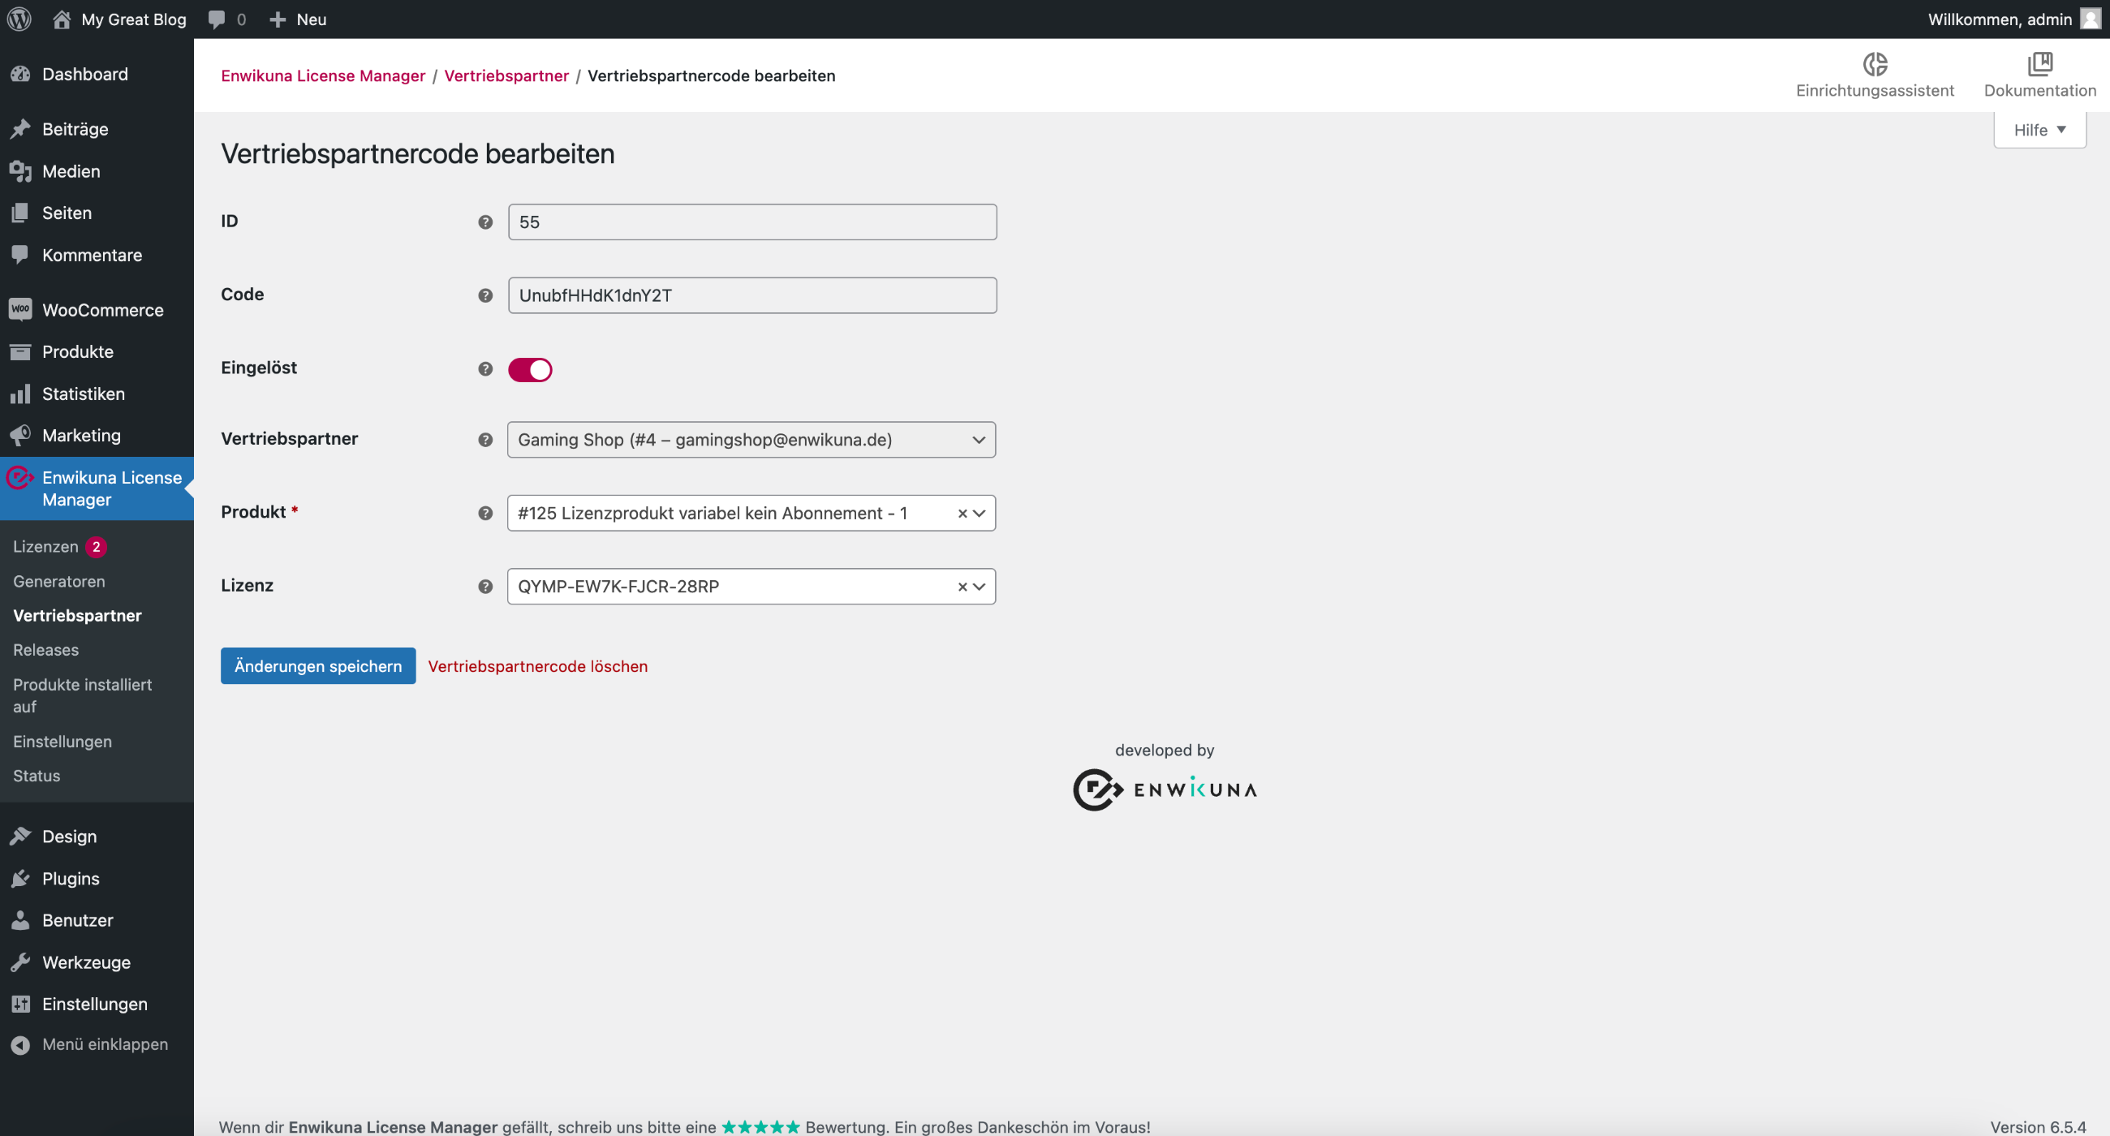Open the Releases submenu item
Image resolution: width=2110 pixels, height=1136 pixels.
coord(46,650)
